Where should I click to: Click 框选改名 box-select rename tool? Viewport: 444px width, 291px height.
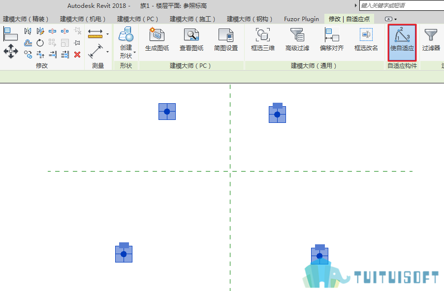[x=366, y=40]
